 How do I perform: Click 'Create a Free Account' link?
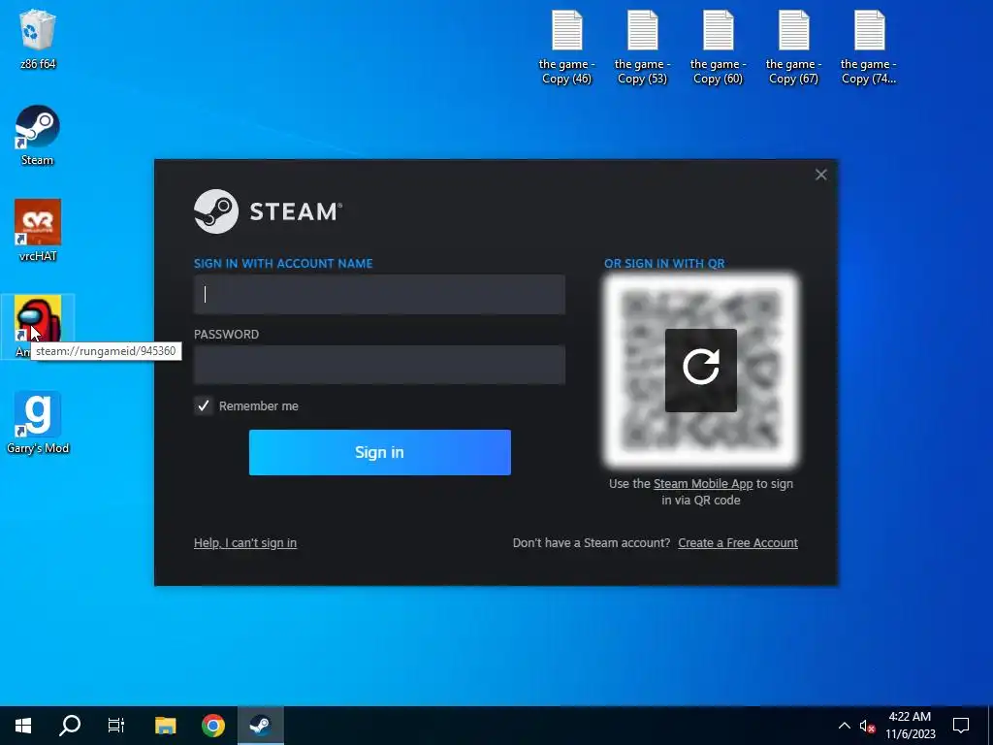tap(738, 543)
